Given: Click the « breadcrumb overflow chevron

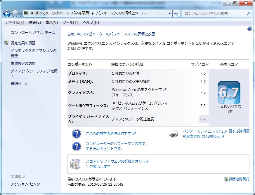Looking at the screenshot, I should coord(32,13).
